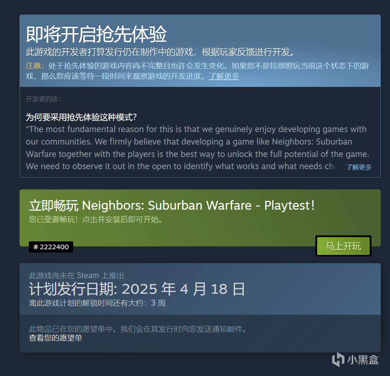The height and width of the screenshot is (376, 390).
Task: Click the 为何要采用抢先体验这种模式? question heading
Action: point(81,117)
